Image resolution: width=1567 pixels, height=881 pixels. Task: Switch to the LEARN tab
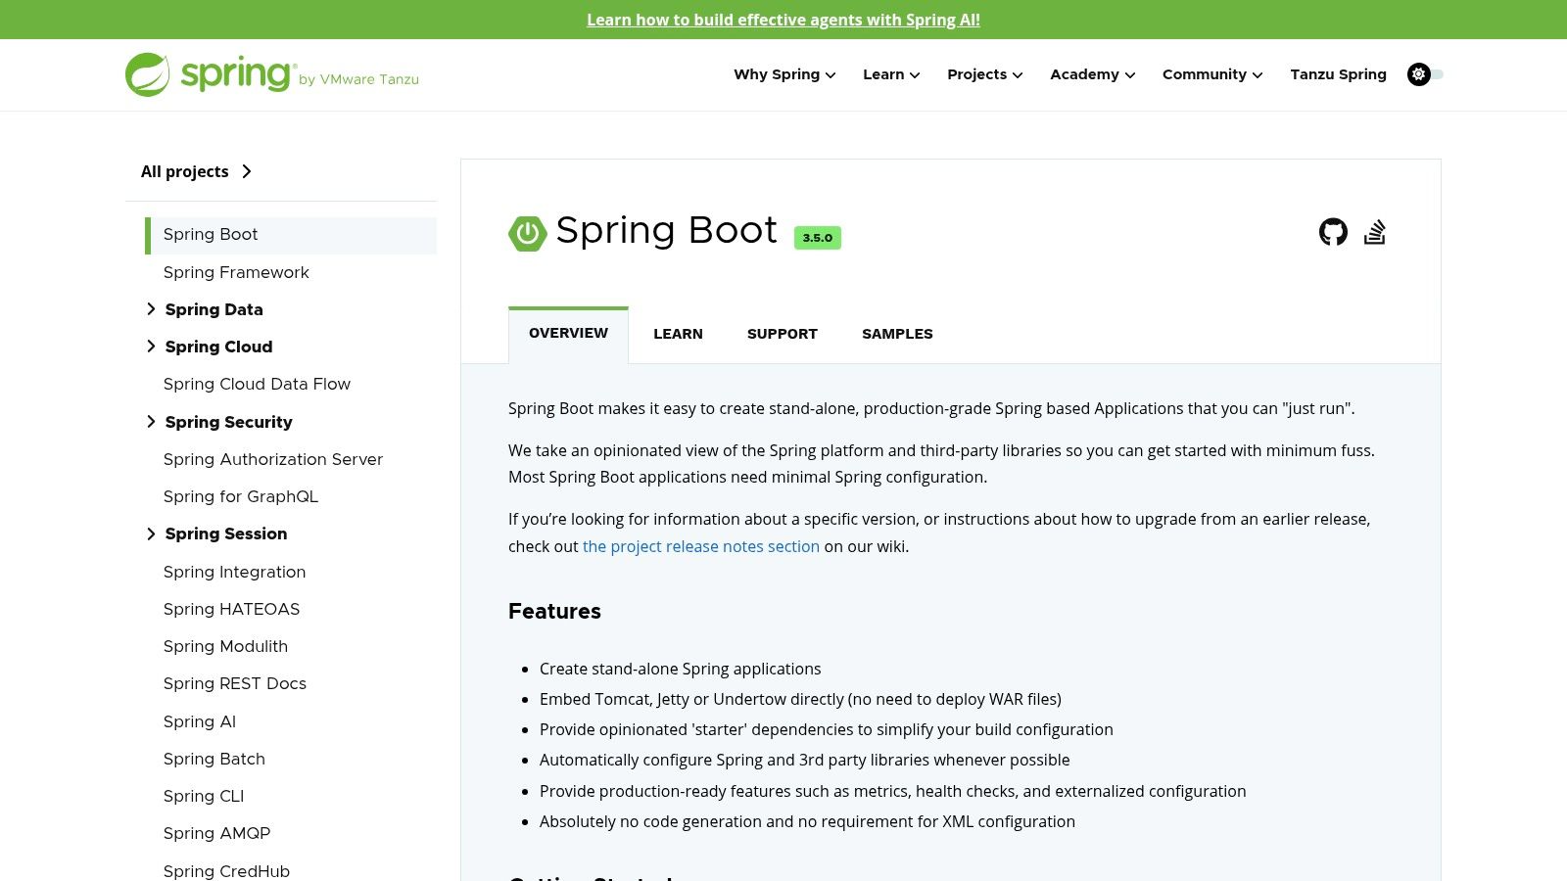click(678, 334)
